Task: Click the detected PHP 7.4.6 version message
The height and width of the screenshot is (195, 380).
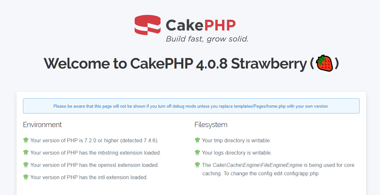Action: click(x=95, y=141)
